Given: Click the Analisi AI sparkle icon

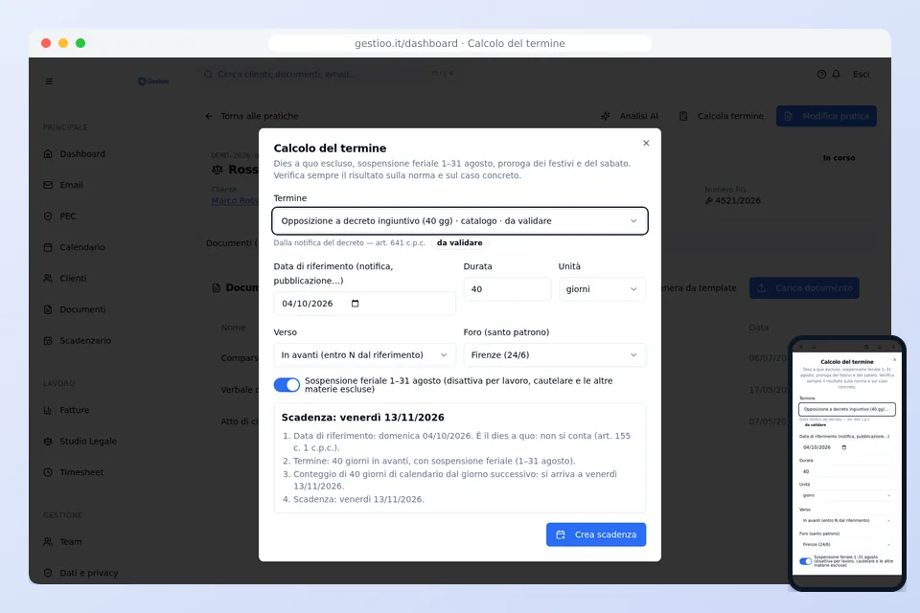Looking at the screenshot, I should pyautogui.click(x=606, y=116).
